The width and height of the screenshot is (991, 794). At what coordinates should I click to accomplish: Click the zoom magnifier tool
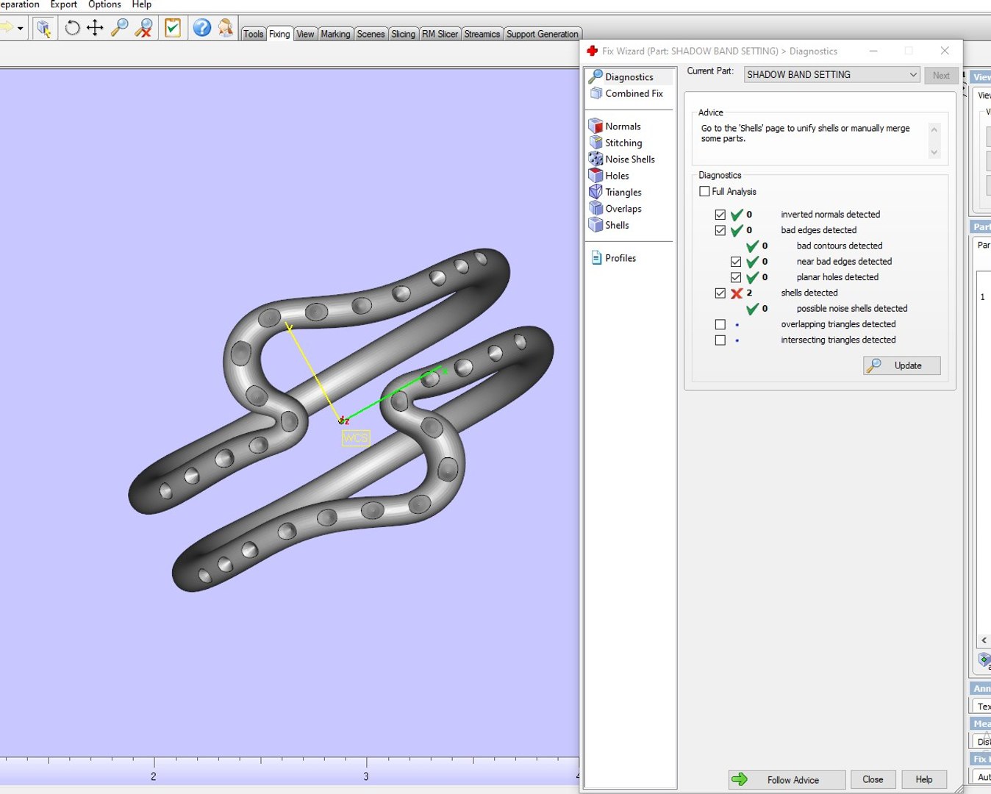[x=119, y=29]
